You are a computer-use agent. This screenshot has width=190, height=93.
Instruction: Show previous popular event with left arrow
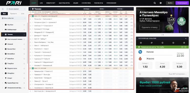click(x=182, y=47)
